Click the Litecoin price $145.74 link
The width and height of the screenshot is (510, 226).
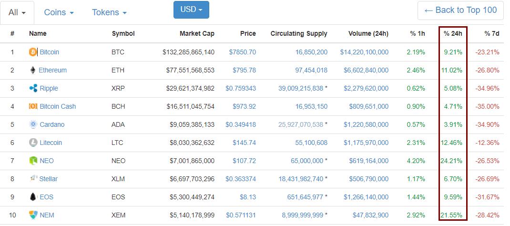pos(244,143)
